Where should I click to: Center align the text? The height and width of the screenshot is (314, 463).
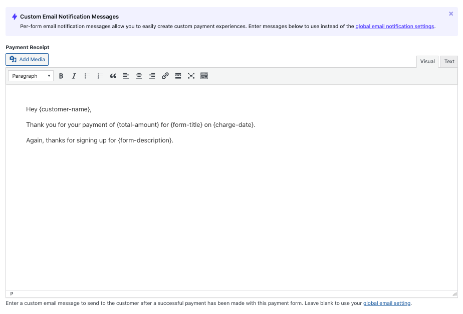click(139, 76)
